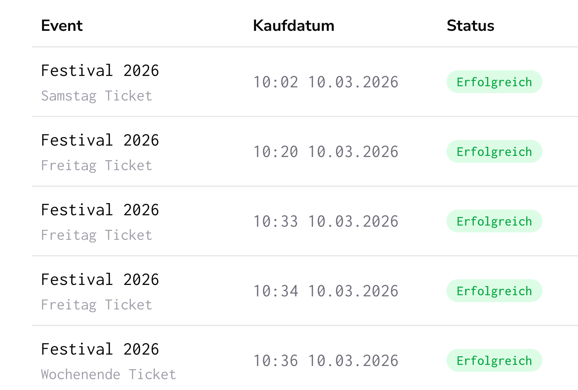Select Freitag Ticket label in the 10:33 row

click(97, 235)
